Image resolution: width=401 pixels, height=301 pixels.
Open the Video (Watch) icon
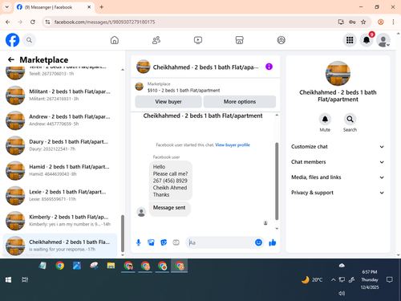(198, 40)
